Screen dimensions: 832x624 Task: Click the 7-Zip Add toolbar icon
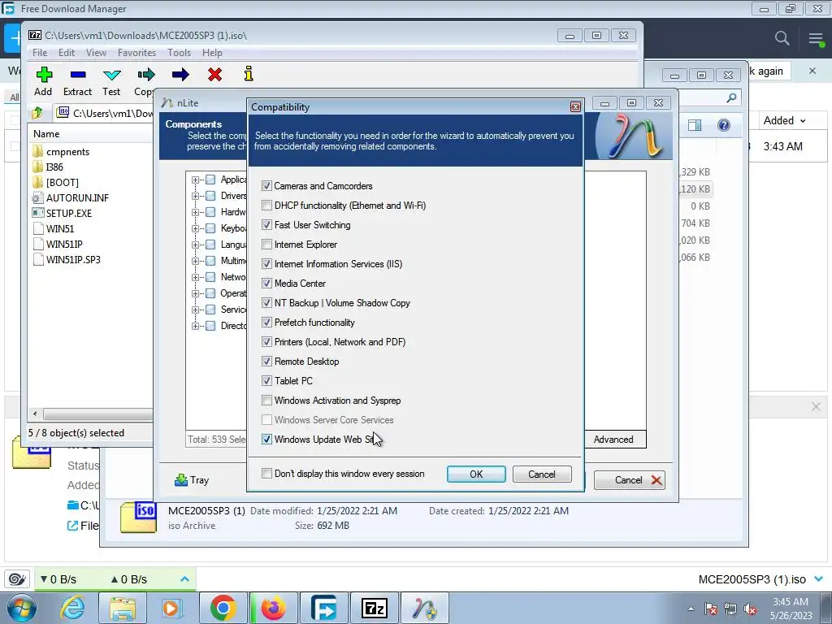(44, 75)
